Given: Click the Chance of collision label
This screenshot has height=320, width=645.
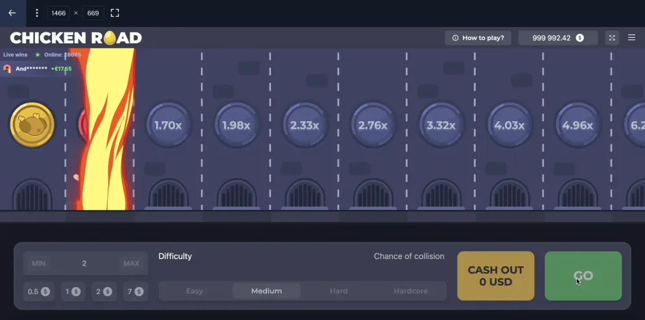Looking at the screenshot, I should pyautogui.click(x=409, y=257).
